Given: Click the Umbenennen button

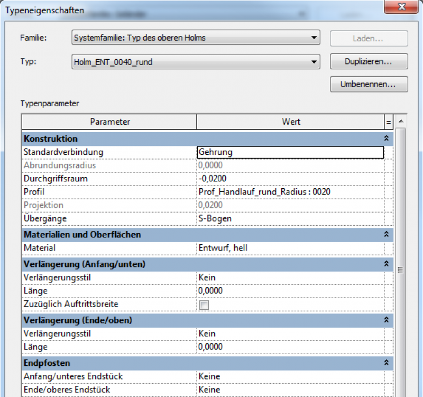Looking at the screenshot, I should click(369, 84).
